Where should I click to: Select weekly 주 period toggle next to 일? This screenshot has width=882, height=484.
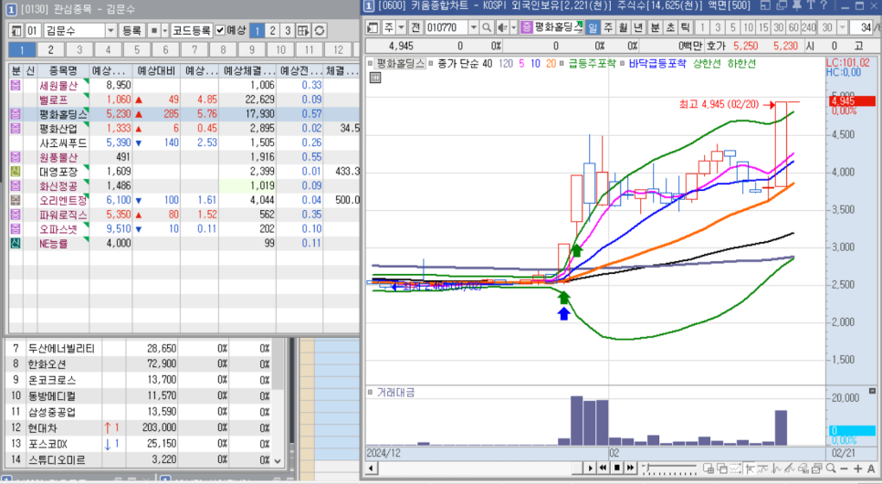[x=608, y=27]
